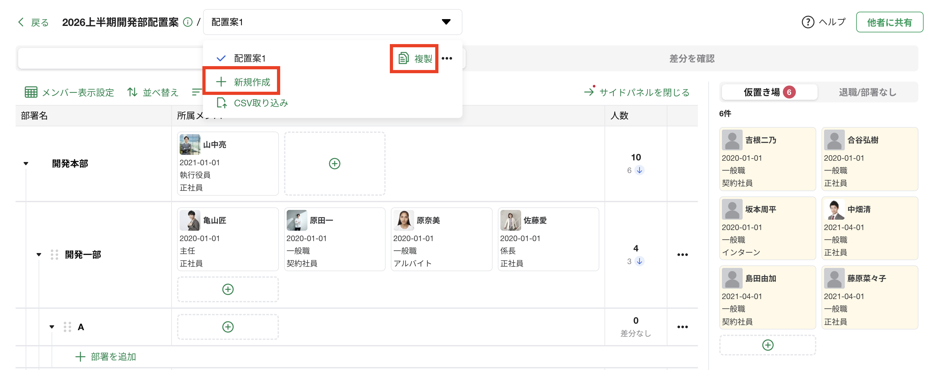934x370 pixels.
Task: Select 山中亮 member card
Action: (x=227, y=163)
